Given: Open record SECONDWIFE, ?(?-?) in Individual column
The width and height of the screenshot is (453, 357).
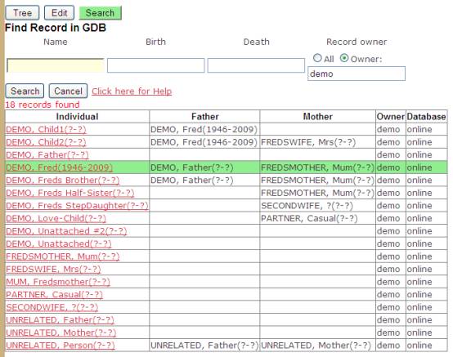Looking at the screenshot, I should click(x=52, y=307).
